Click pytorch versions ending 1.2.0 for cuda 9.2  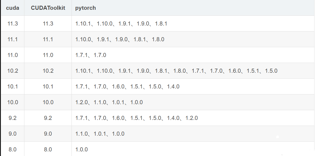[137, 118]
